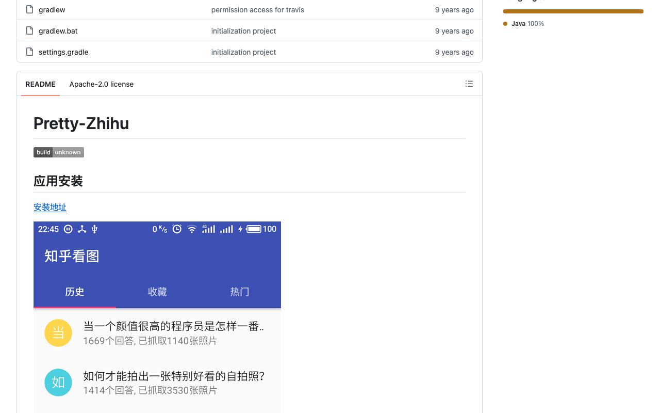Click the build unknown badge
This screenshot has width=660, height=413.
click(x=59, y=152)
